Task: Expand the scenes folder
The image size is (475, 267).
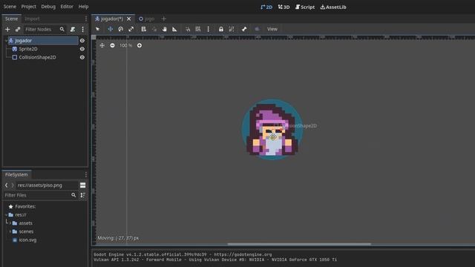Action: click(x=10, y=231)
